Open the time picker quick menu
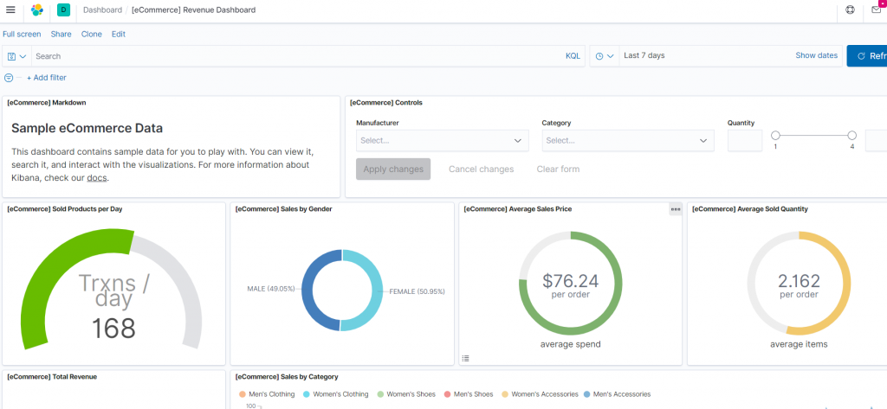 [x=605, y=56]
